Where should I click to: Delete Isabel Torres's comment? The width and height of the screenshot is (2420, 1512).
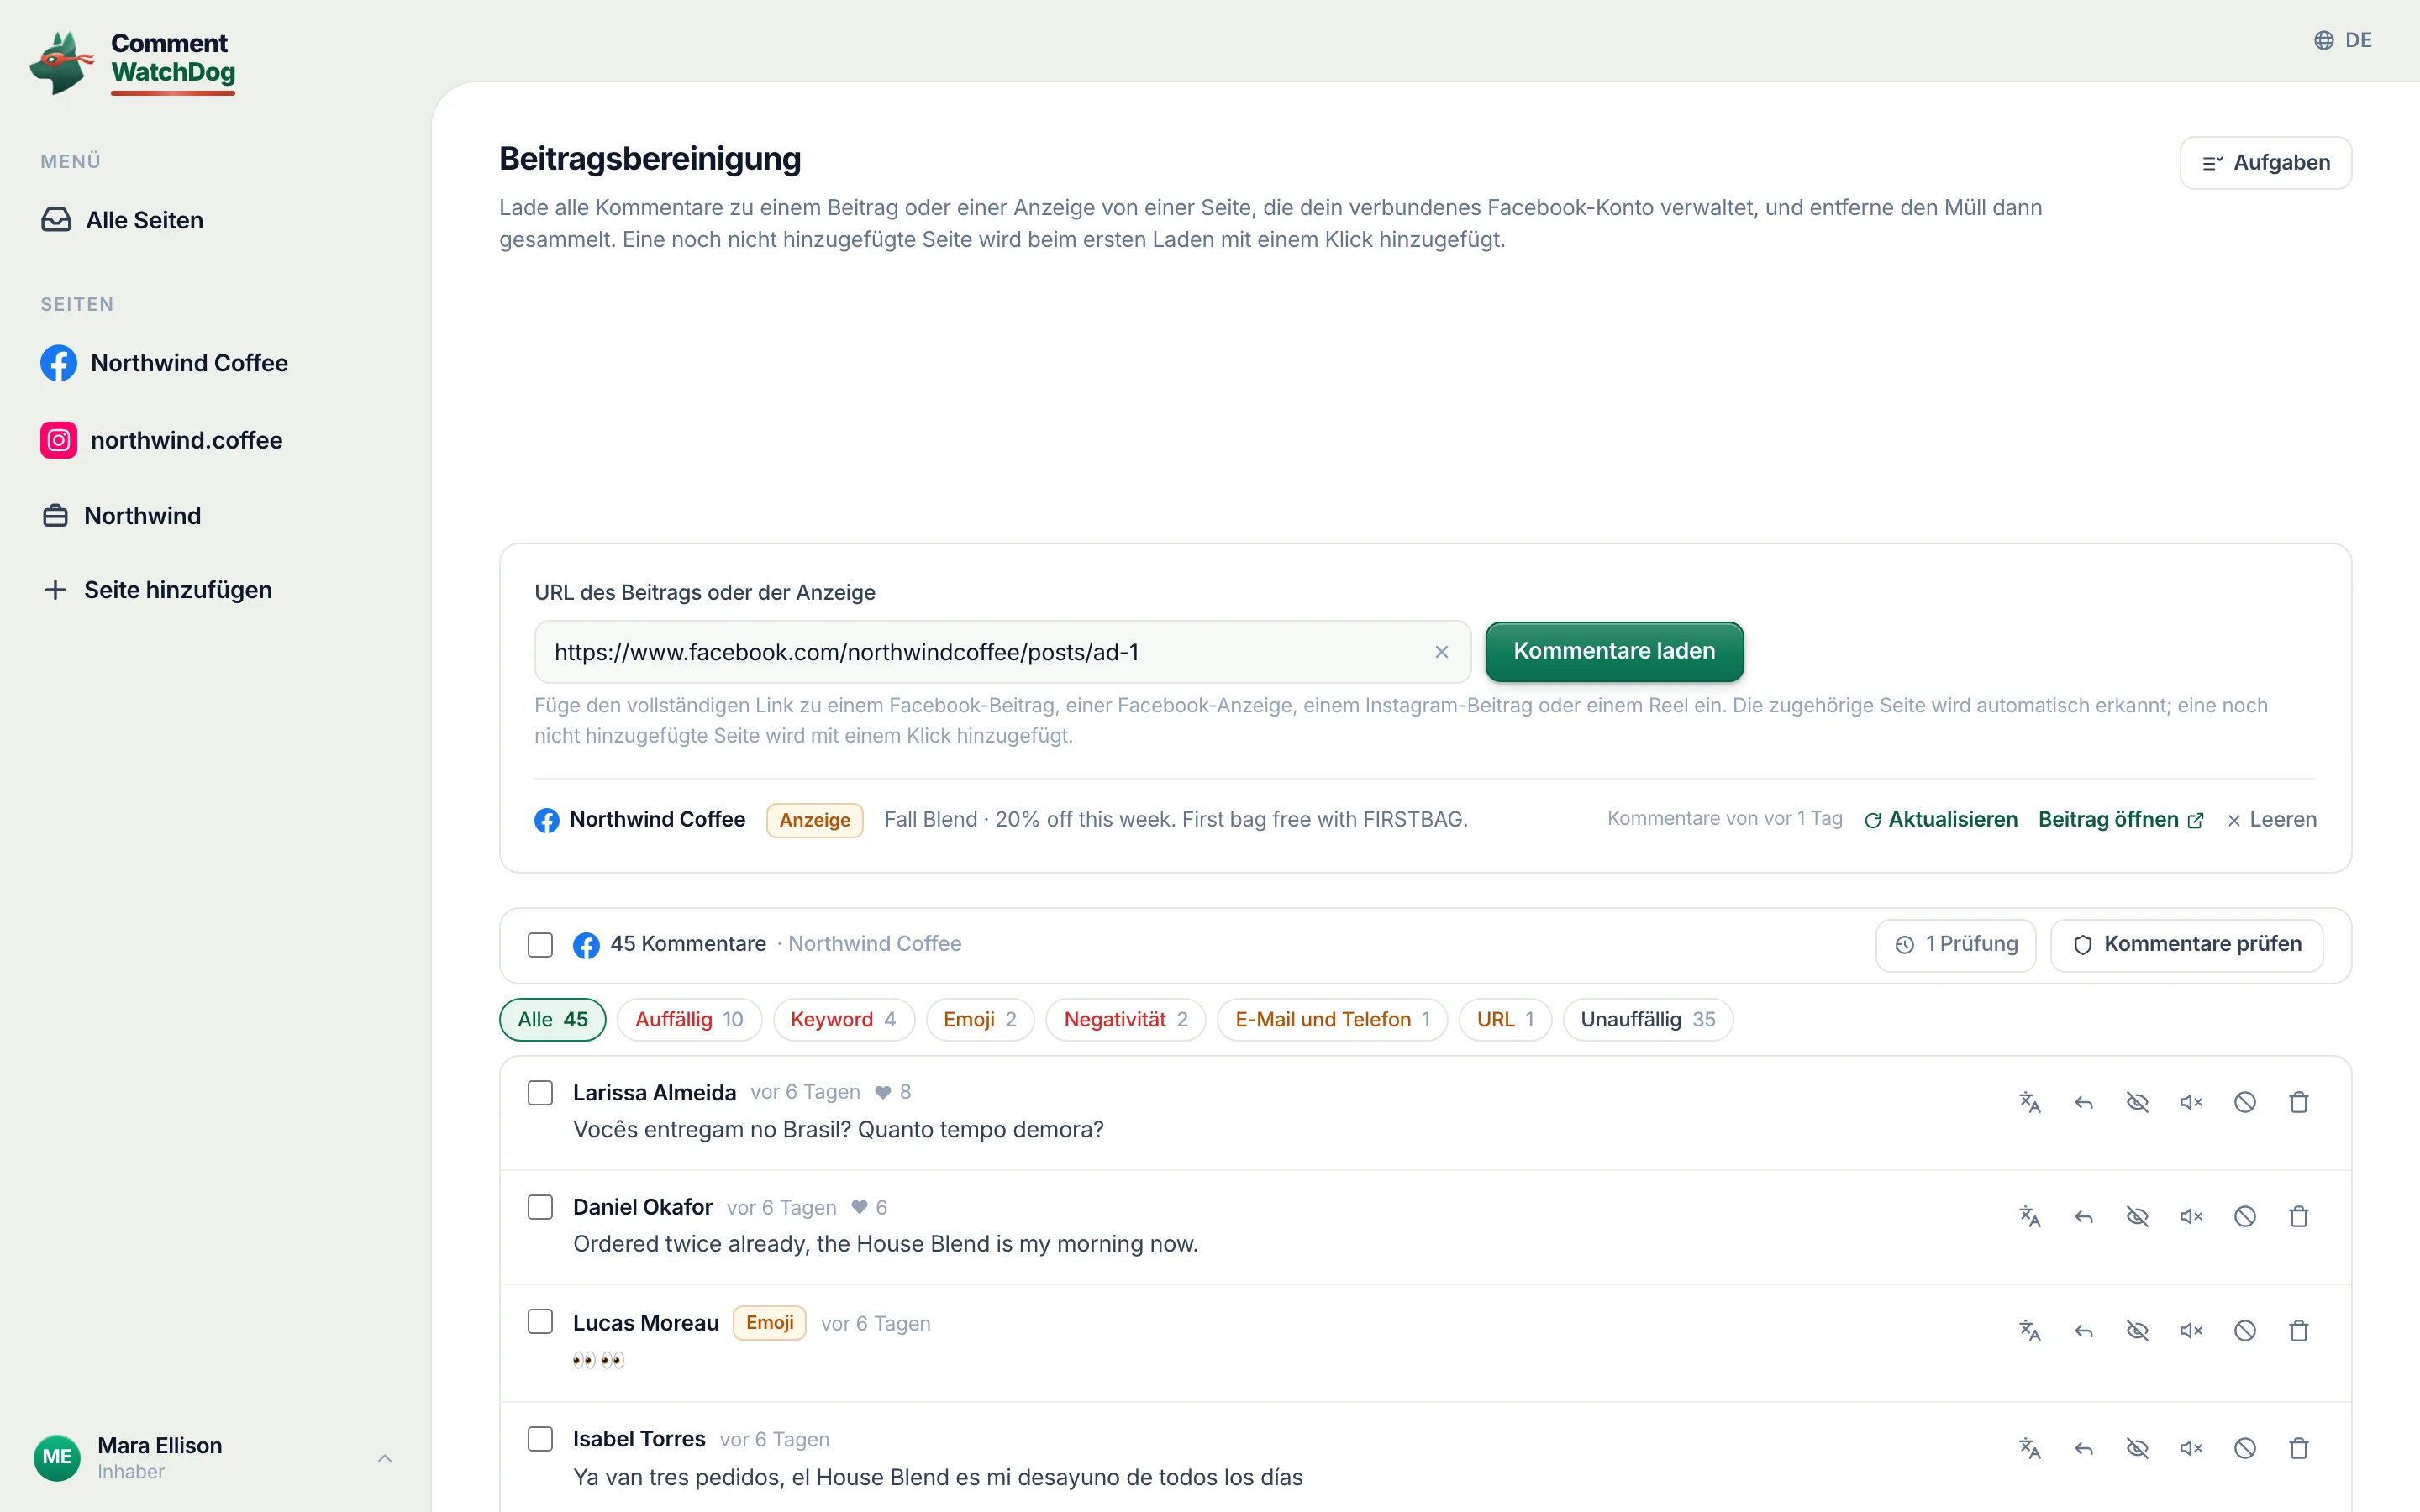(2299, 1448)
